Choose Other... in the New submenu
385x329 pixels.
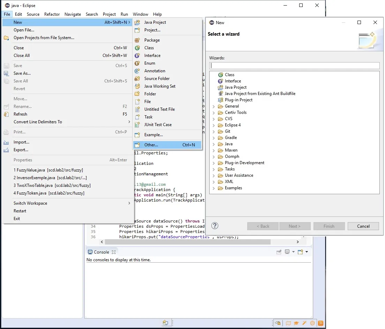pyautogui.click(x=167, y=145)
